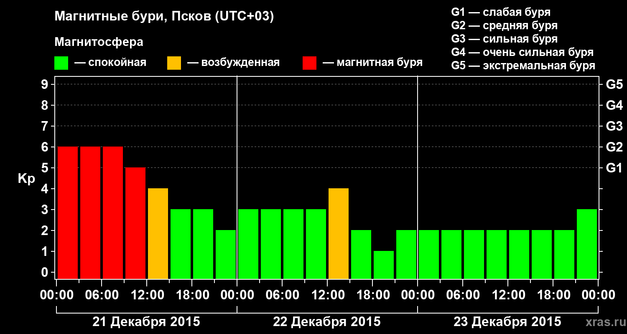This screenshot has height=334, width=627.
Task: Click the line 'G3 — сильная буря'
Action: [505, 39]
